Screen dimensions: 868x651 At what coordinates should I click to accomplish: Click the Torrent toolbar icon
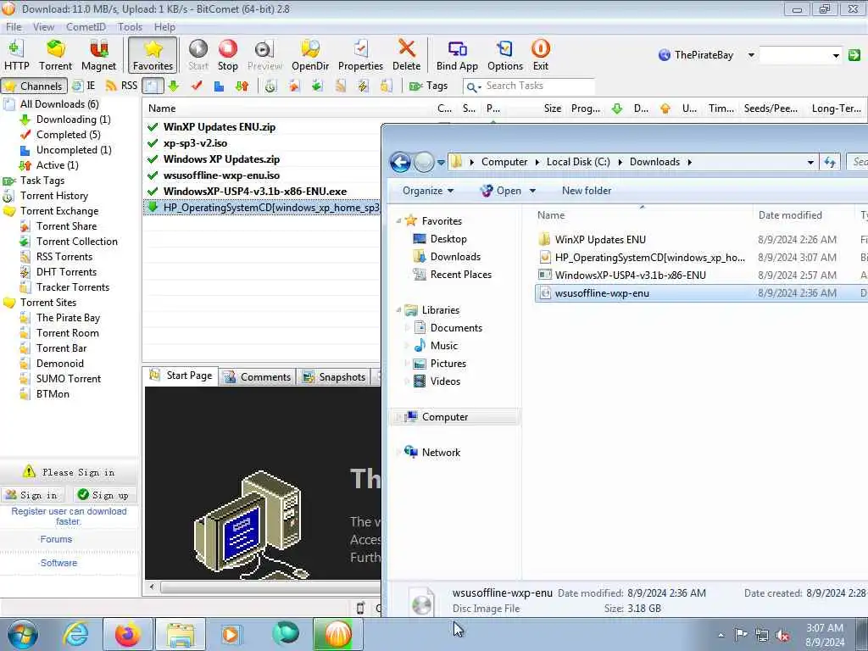point(55,55)
